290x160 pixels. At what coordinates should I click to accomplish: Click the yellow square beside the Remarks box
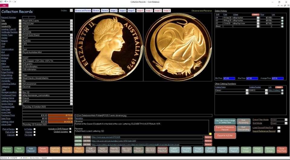coord(210,134)
